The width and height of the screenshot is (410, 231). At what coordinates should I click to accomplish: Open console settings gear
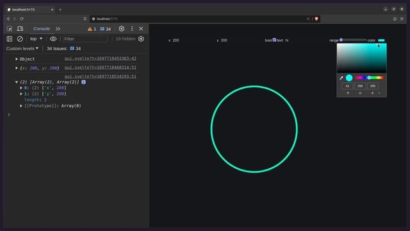pyautogui.click(x=141, y=38)
